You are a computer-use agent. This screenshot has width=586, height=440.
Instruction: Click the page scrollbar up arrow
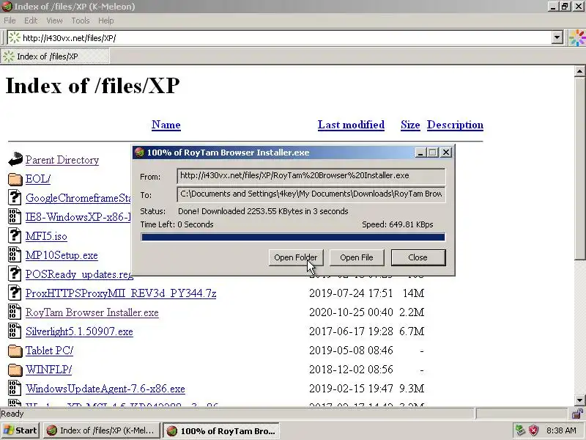click(579, 71)
